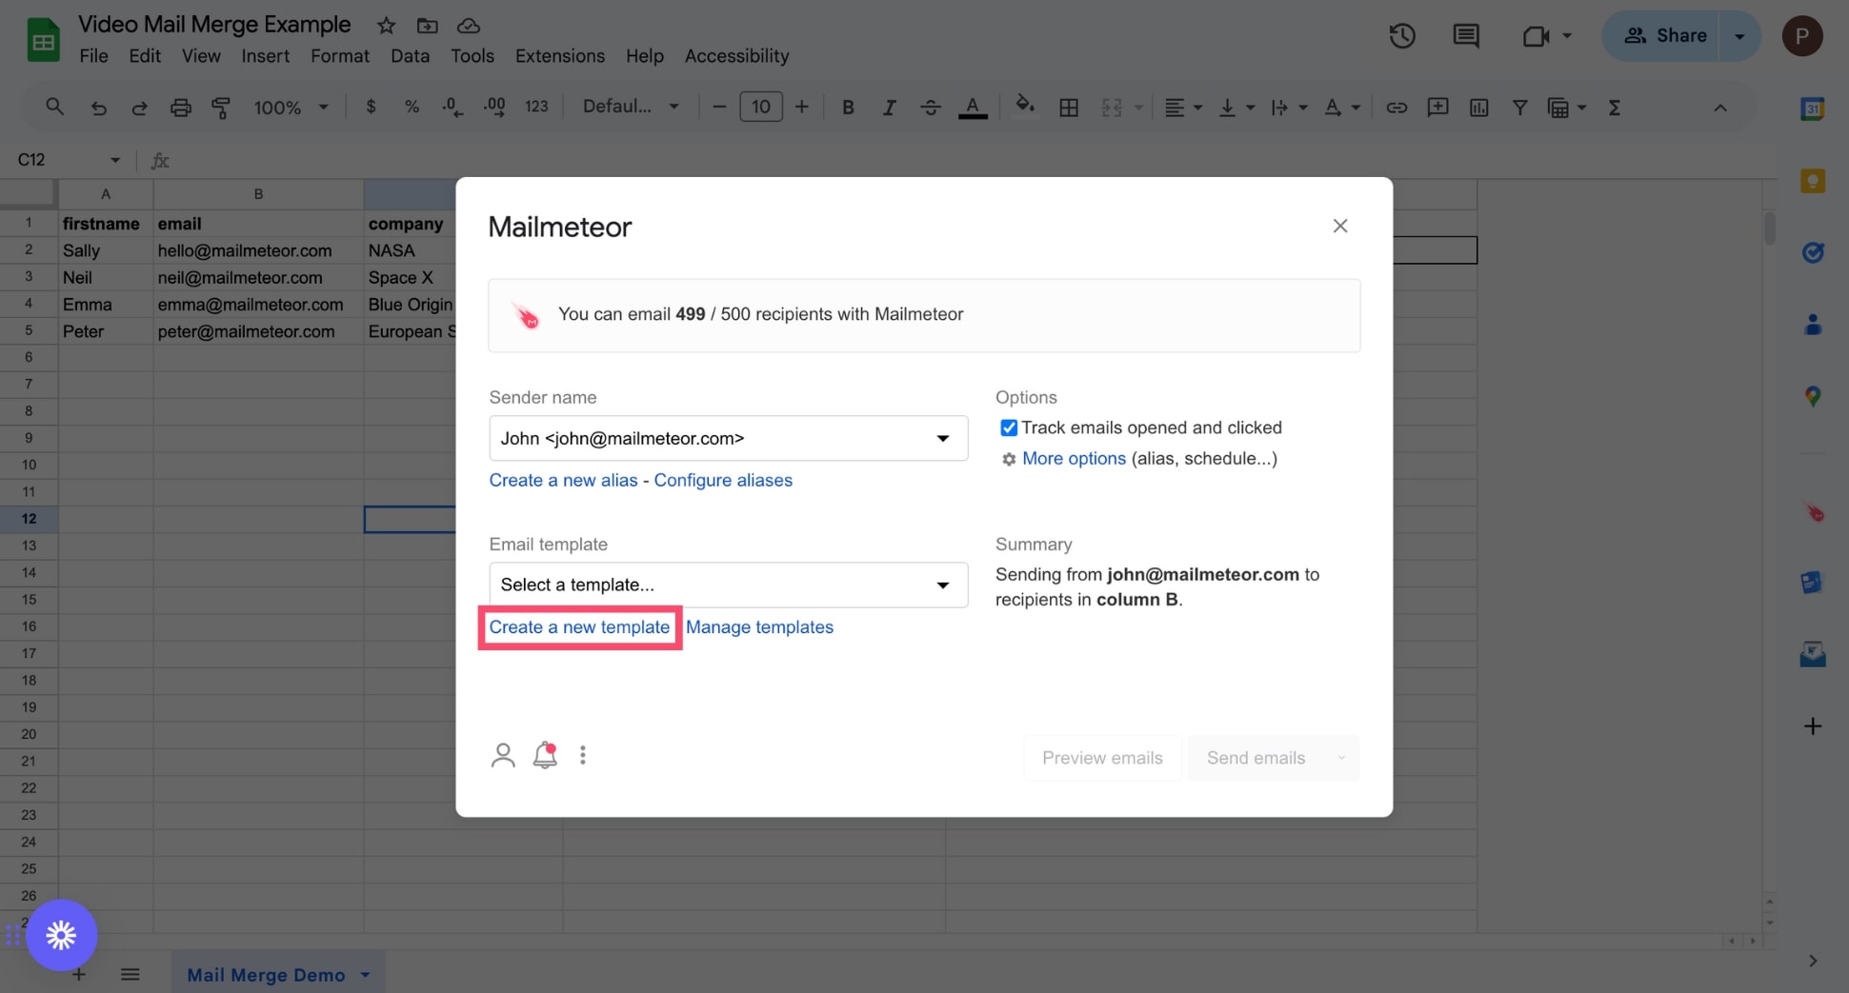Open version history clock icon
1849x993 pixels.
(1401, 36)
